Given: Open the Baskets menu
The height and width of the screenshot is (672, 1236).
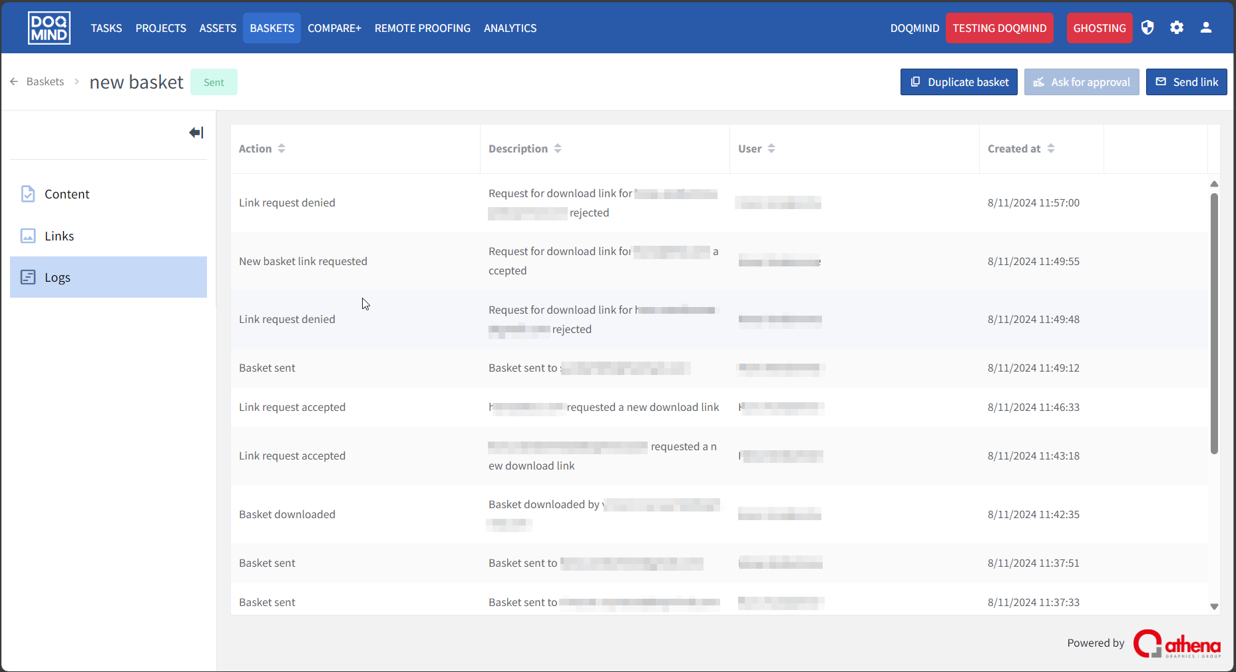Looking at the screenshot, I should (x=272, y=28).
